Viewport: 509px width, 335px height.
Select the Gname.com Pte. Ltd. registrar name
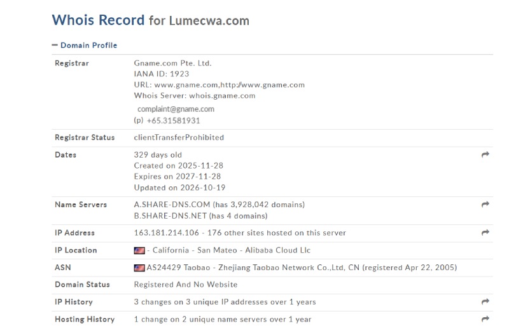click(x=172, y=63)
